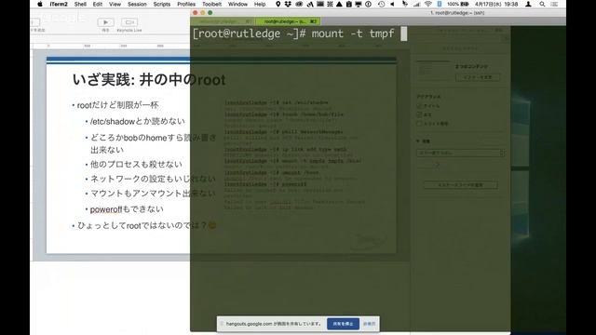Open the View menu
Image resolution: width=596 pixels, height=335 pixels.
[x=115, y=4]
